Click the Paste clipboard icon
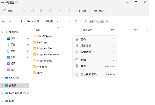 click(42, 11)
